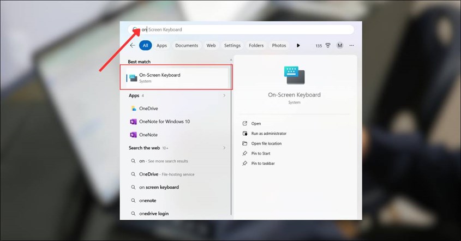Viewport: 461px width, 241px height.
Task: Open On-Screen Keyboard best match result
Action: pyautogui.click(x=177, y=77)
